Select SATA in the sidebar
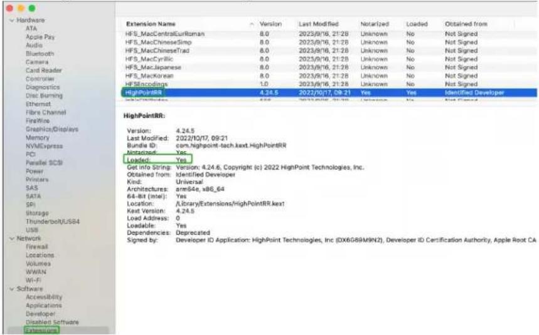 [x=33, y=197]
